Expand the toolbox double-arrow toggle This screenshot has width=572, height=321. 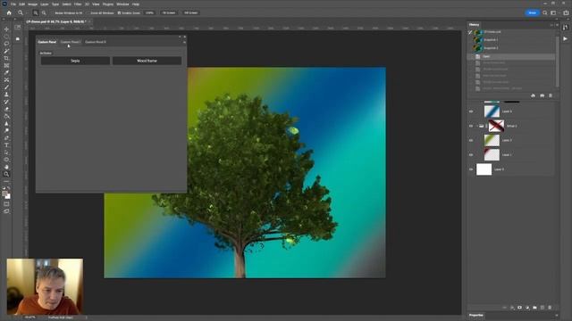click(x=4, y=20)
